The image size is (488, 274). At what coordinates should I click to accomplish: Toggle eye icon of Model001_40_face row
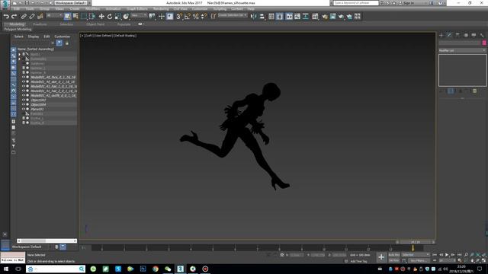click(x=24, y=77)
